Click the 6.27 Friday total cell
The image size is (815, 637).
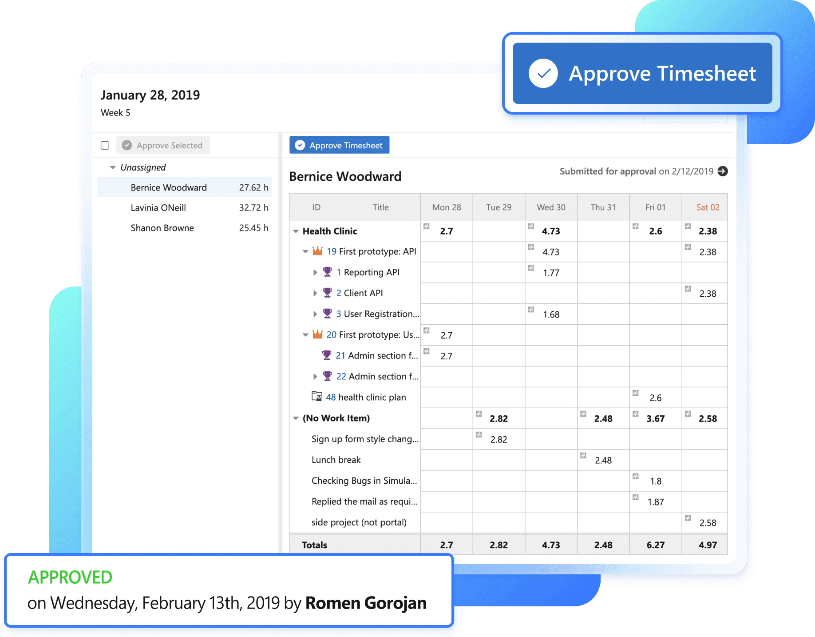(x=656, y=545)
